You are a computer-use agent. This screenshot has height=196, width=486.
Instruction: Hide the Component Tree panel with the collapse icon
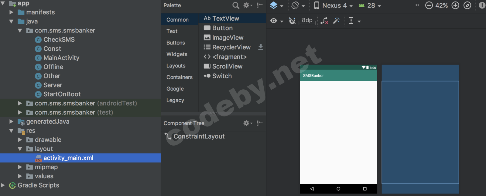click(259, 123)
